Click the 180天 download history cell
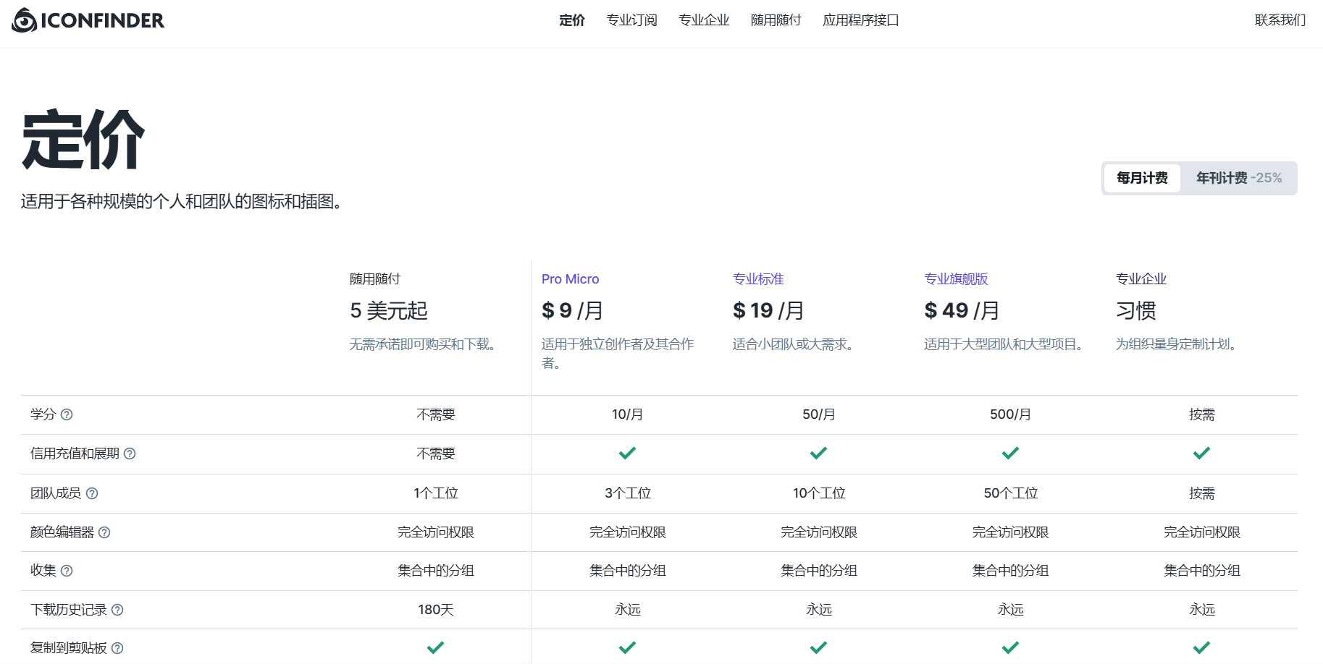This screenshot has width=1323, height=664. pos(436,610)
